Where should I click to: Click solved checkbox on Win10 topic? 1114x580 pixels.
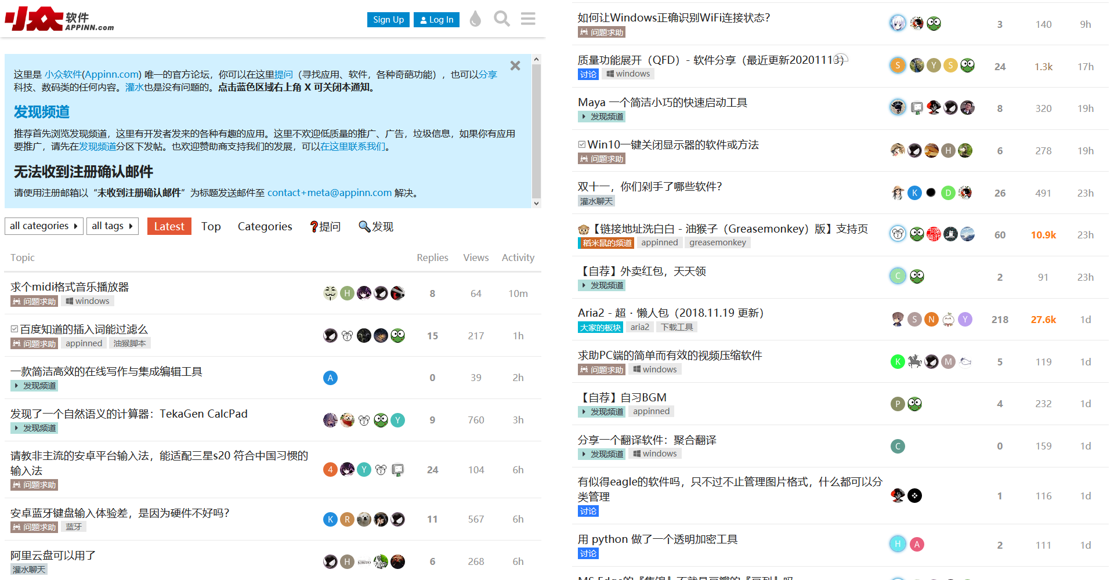[x=582, y=144]
